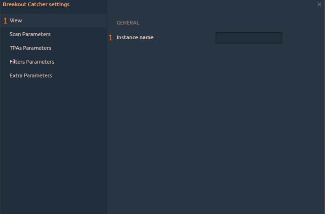Dismiss the dialog with the X icon
This screenshot has height=214, width=325.
coord(319,4)
